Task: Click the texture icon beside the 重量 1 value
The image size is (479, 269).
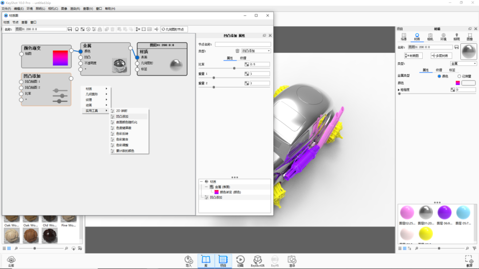Action: [x=247, y=74]
